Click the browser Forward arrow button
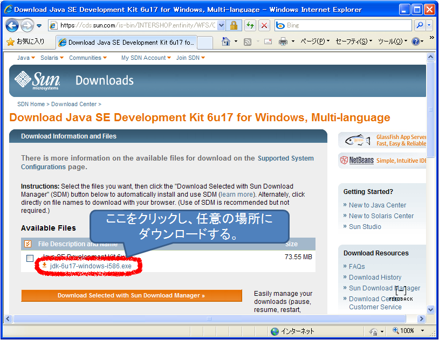 pyautogui.click(x=27, y=26)
